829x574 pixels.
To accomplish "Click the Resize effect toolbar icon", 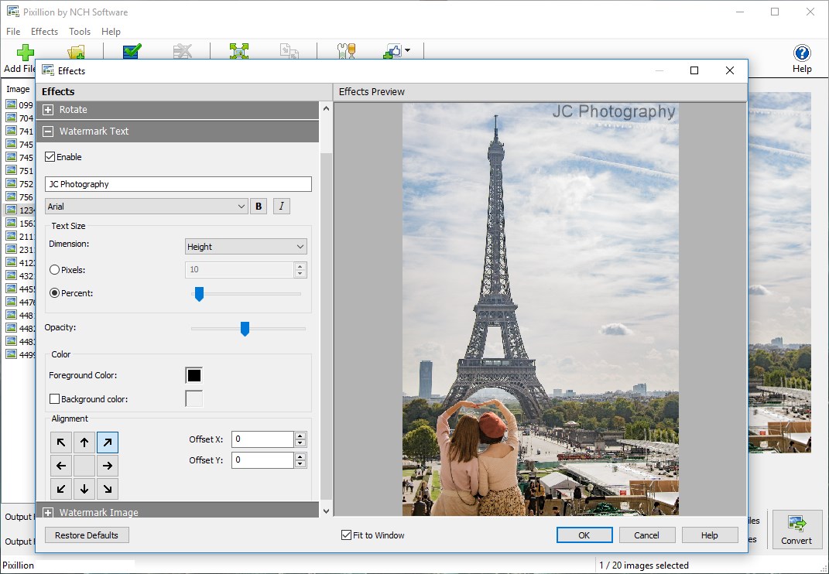I will (238, 51).
